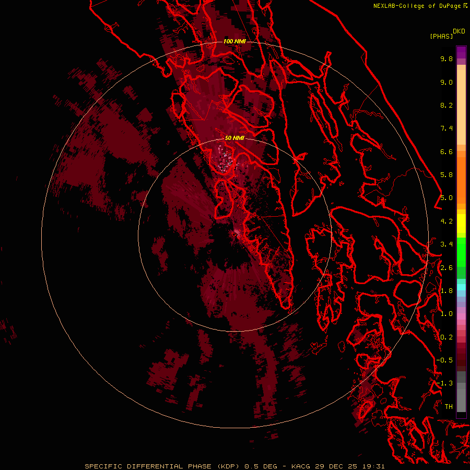
Task: Click the yellow segment of the color bar
Action: 461,224
